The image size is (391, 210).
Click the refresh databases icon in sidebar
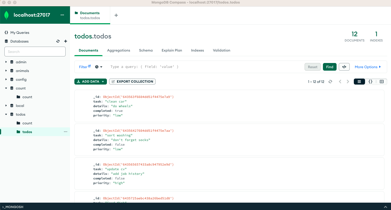click(58, 41)
